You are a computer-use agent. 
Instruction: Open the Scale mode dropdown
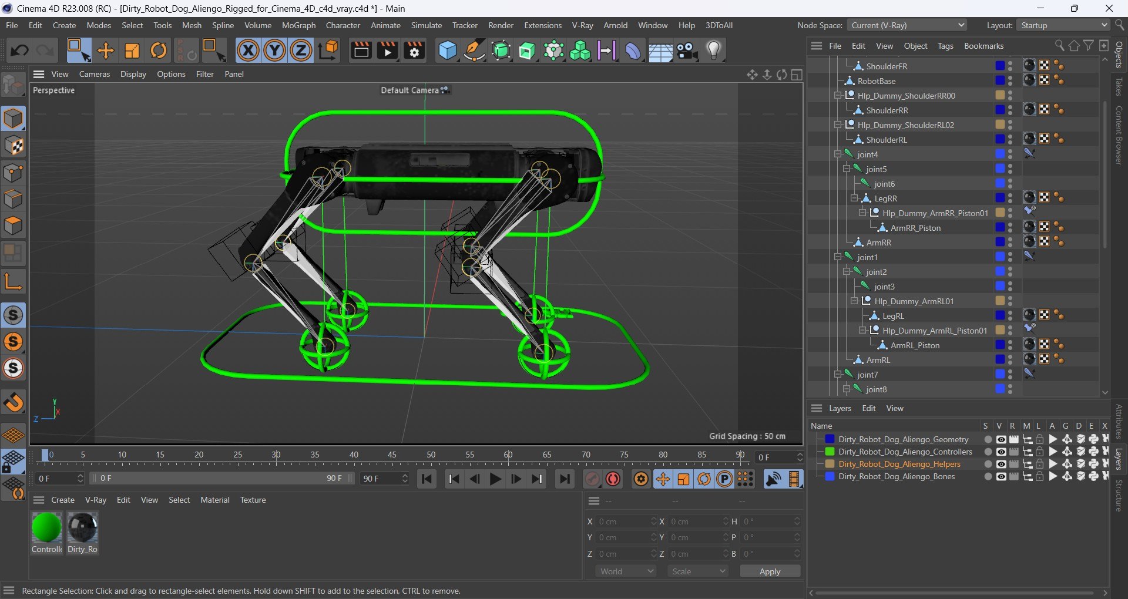pos(698,571)
